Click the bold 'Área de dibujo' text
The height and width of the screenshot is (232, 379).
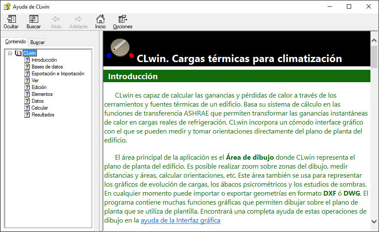[x=250, y=158]
